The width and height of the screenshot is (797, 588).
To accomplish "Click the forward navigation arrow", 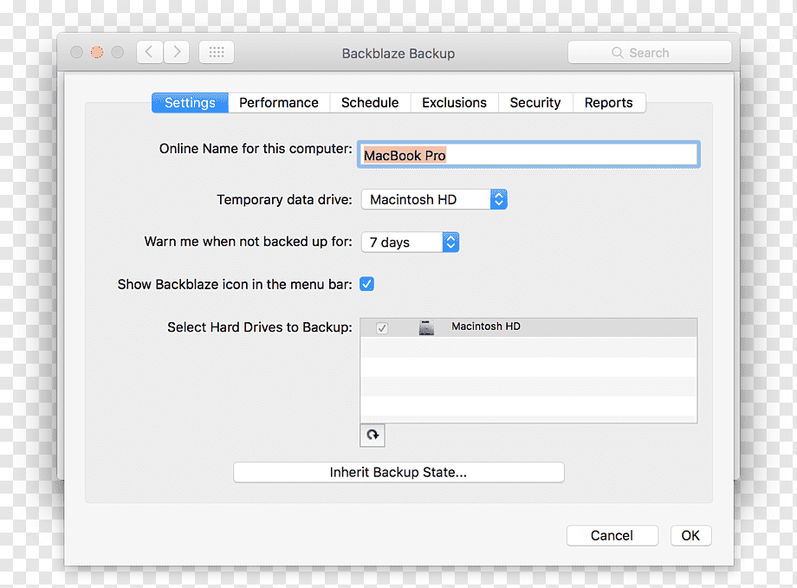I will pos(177,52).
